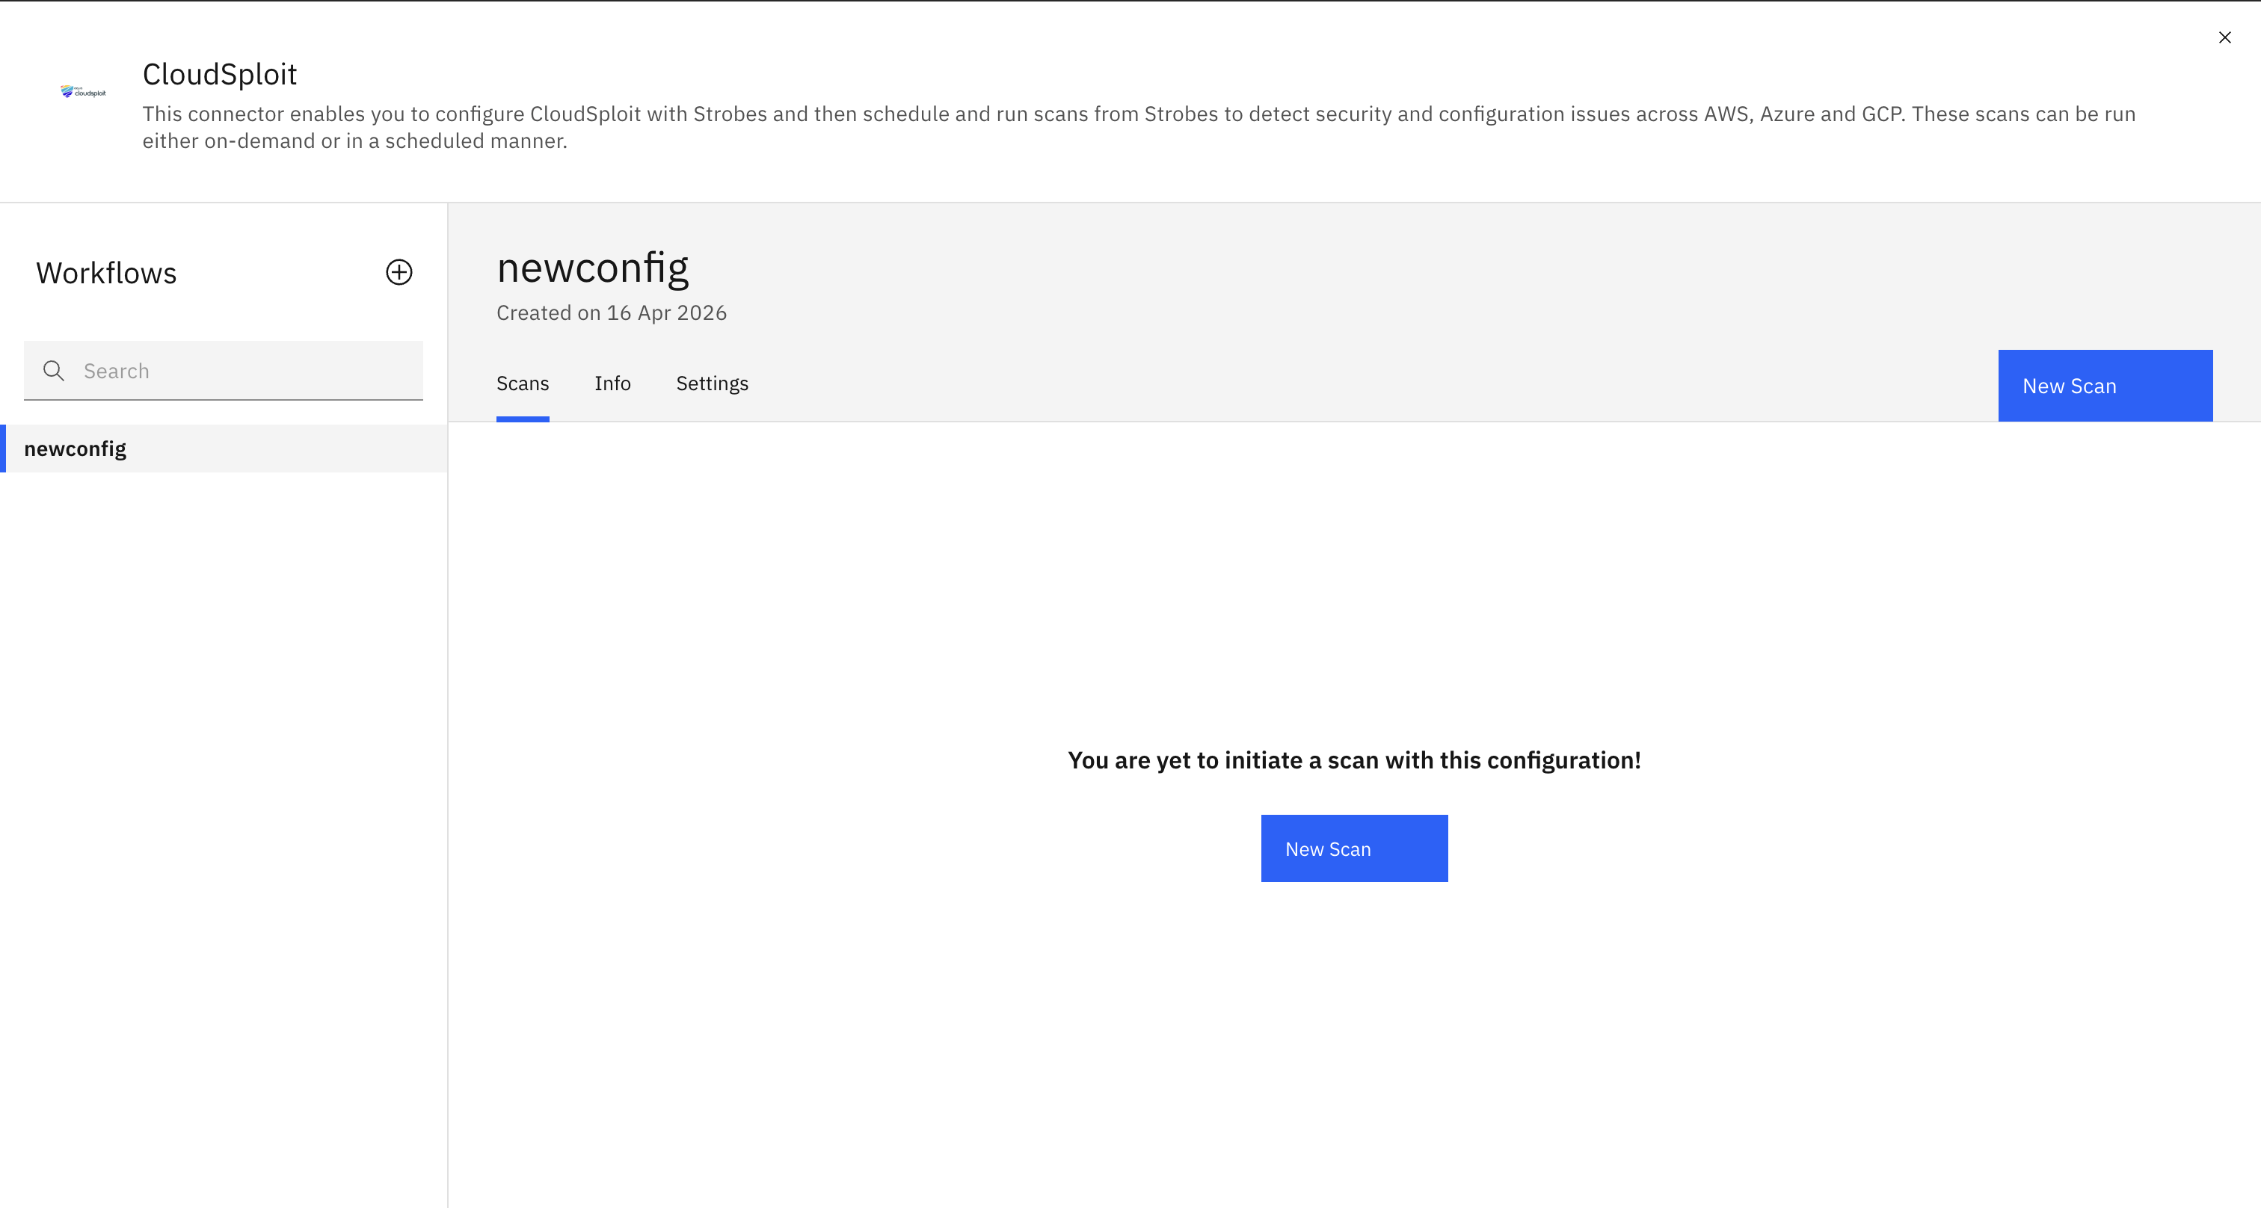Click blue selection bar beside newconfig item
2261x1208 pixels.
(x=3, y=449)
